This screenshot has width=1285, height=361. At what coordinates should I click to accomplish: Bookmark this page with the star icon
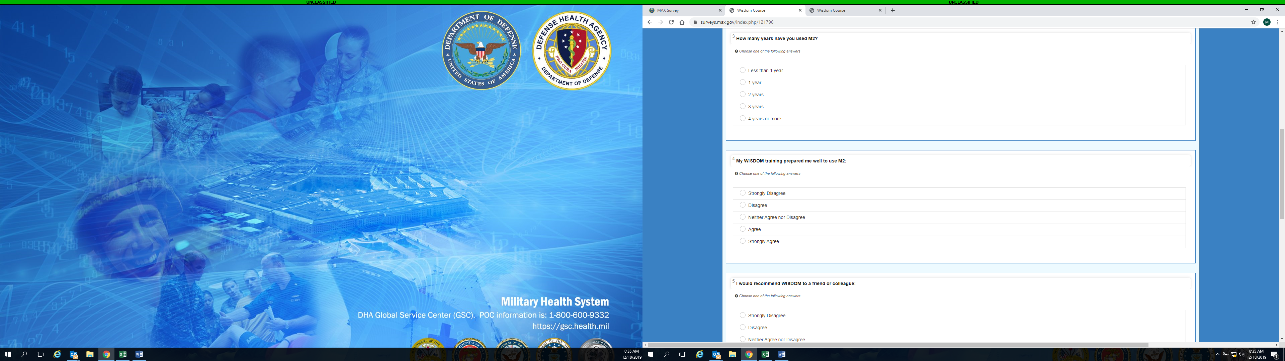pos(1253,22)
